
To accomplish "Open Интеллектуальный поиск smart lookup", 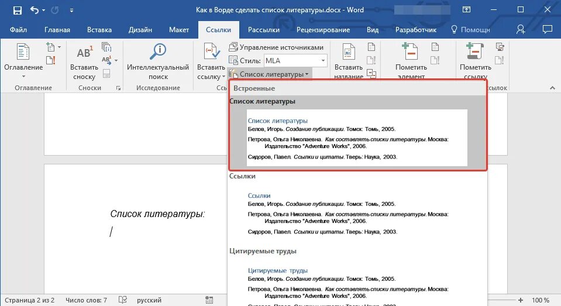I will (x=158, y=61).
